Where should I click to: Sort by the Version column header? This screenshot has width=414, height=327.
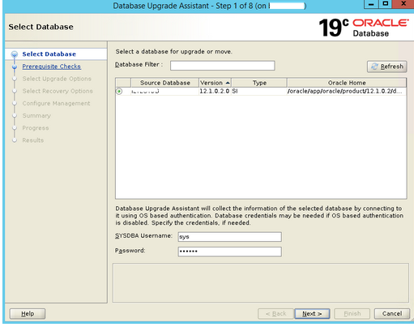pos(215,83)
